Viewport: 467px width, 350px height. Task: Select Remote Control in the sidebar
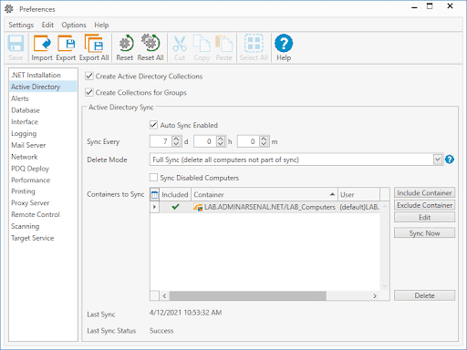(43, 214)
